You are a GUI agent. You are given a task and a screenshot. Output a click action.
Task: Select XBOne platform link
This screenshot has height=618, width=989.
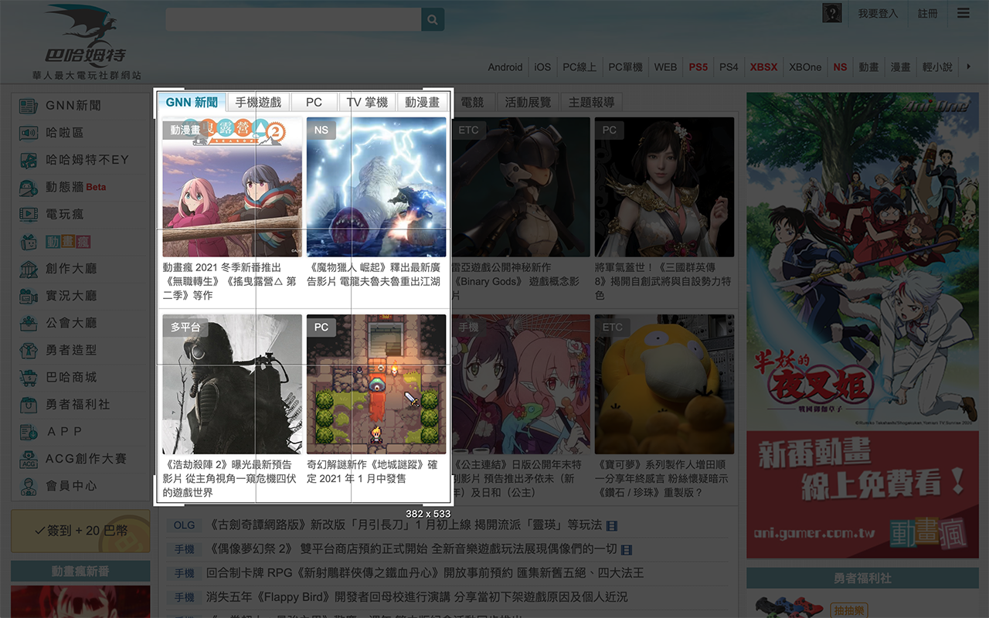805,67
